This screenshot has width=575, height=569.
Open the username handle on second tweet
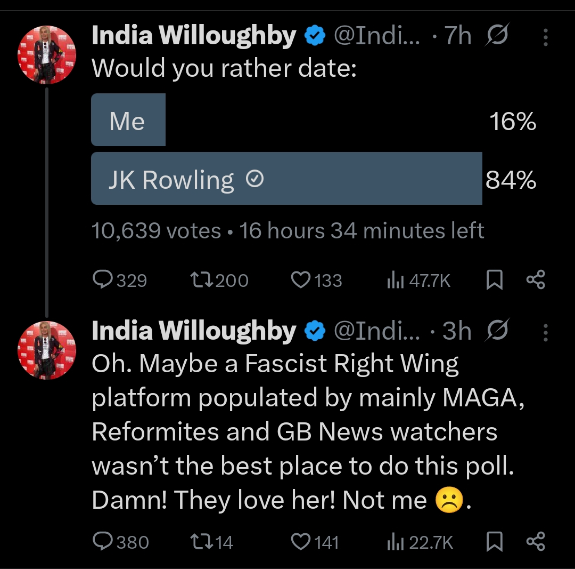[x=376, y=332]
